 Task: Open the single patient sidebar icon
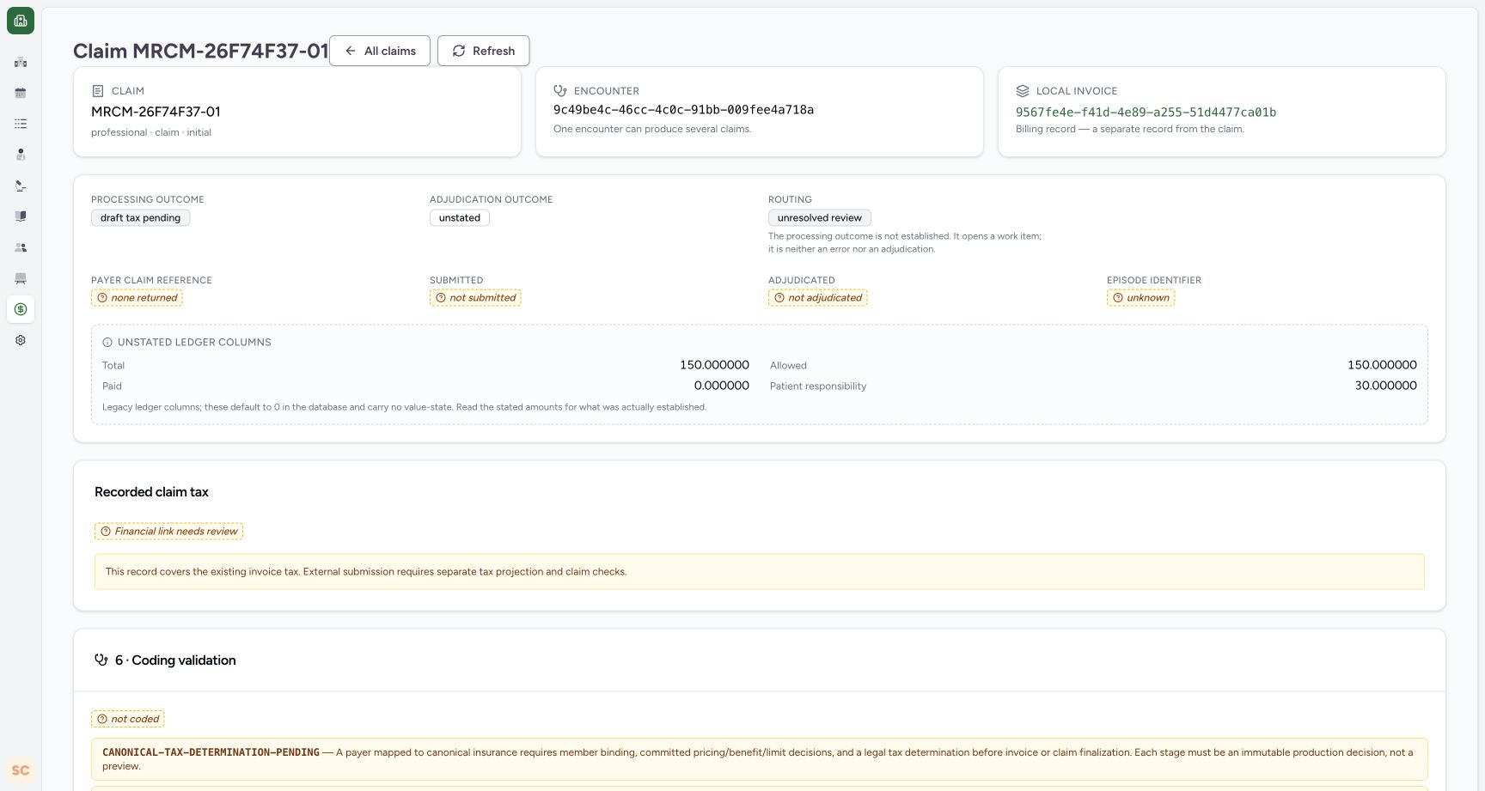point(21,155)
